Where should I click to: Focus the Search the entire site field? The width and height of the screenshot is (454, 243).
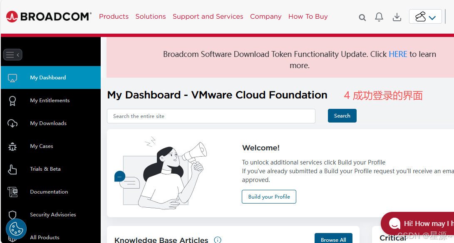pos(211,116)
